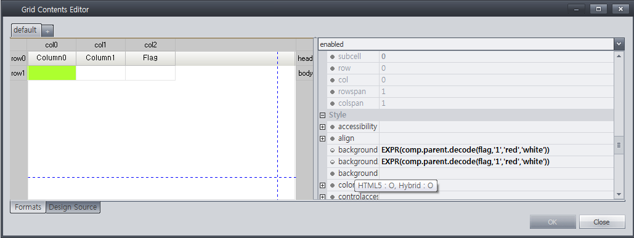The height and width of the screenshot is (238, 634).
Task: Expand the color property
Action: pyautogui.click(x=322, y=185)
